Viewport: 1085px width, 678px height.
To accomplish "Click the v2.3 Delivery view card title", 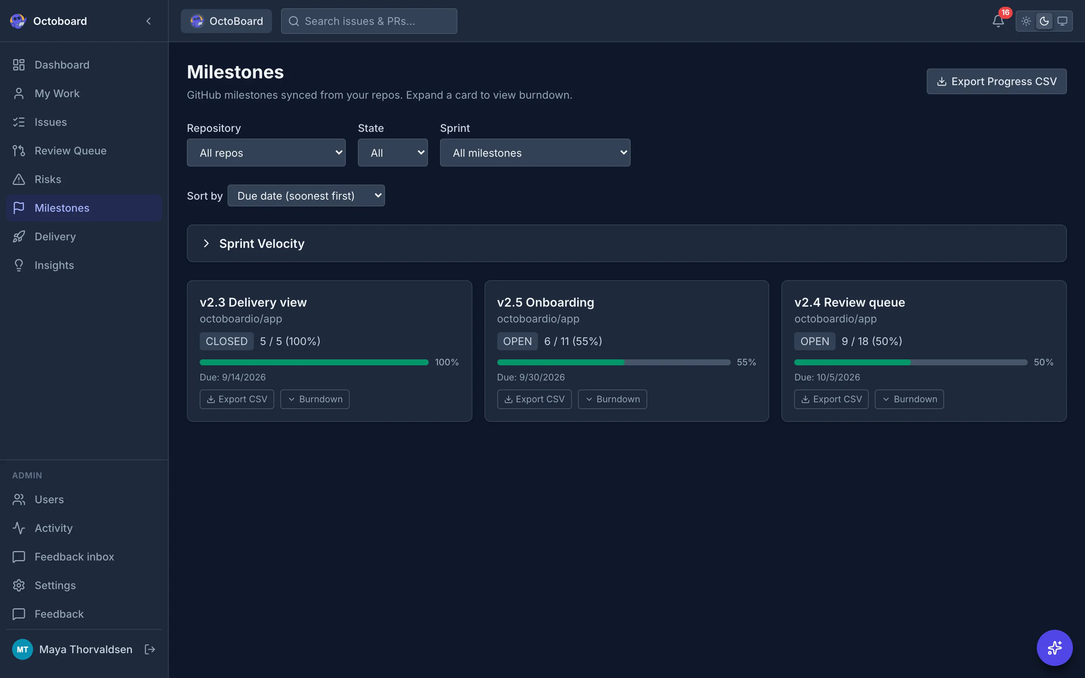I will 253,302.
